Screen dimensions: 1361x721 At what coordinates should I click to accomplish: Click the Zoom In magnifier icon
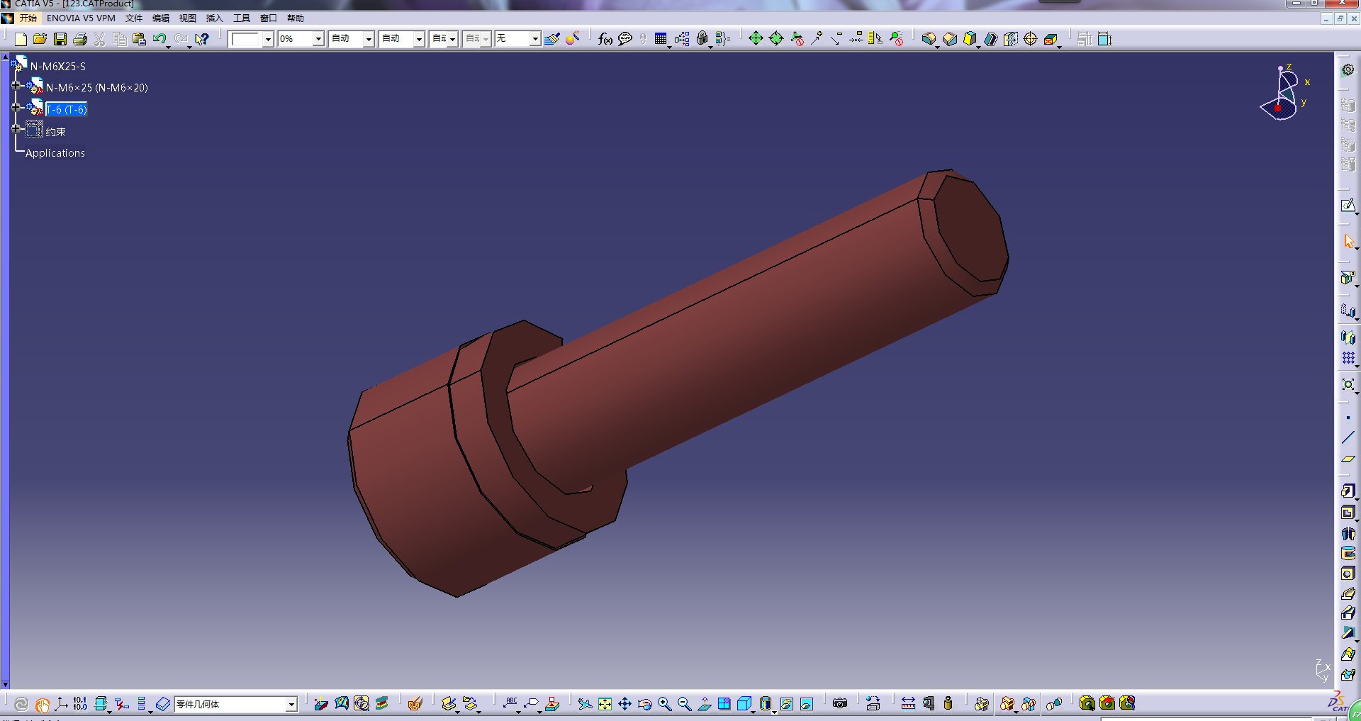pyautogui.click(x=665, y=703)
